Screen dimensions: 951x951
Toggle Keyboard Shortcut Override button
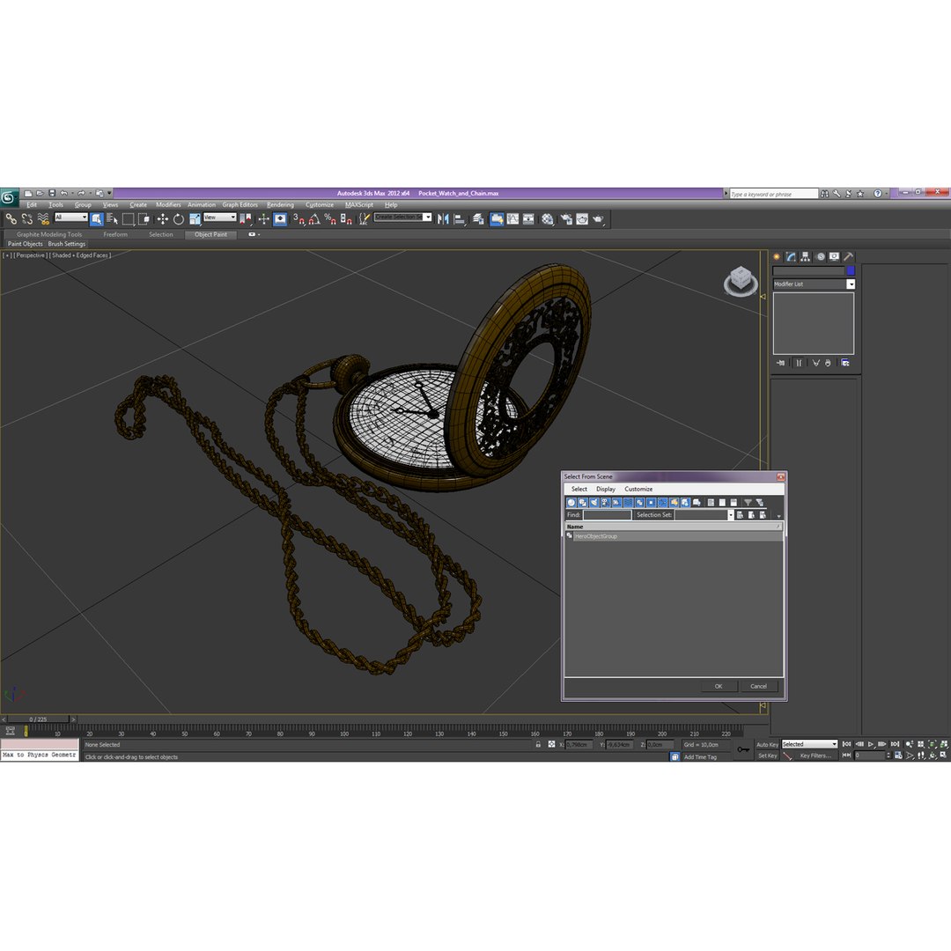click(280, 219)
